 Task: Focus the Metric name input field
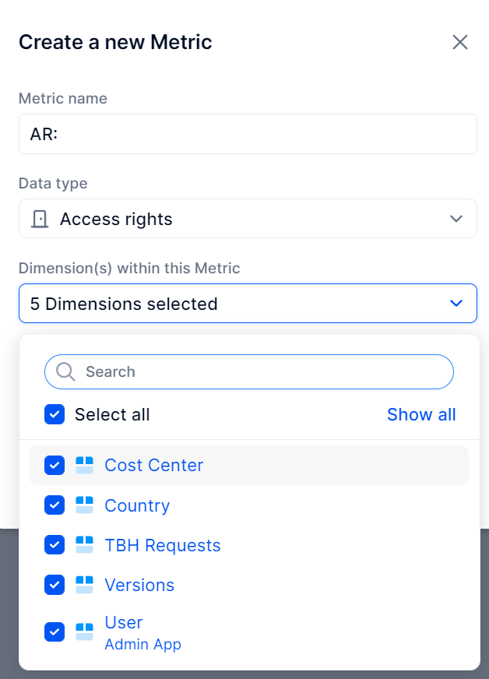coord(248,134)
